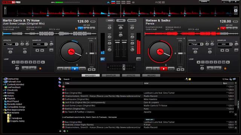Screen dimensions: 241x135
Task: Switch to the SAMPLER tab
Action: [x=111, y=75]
